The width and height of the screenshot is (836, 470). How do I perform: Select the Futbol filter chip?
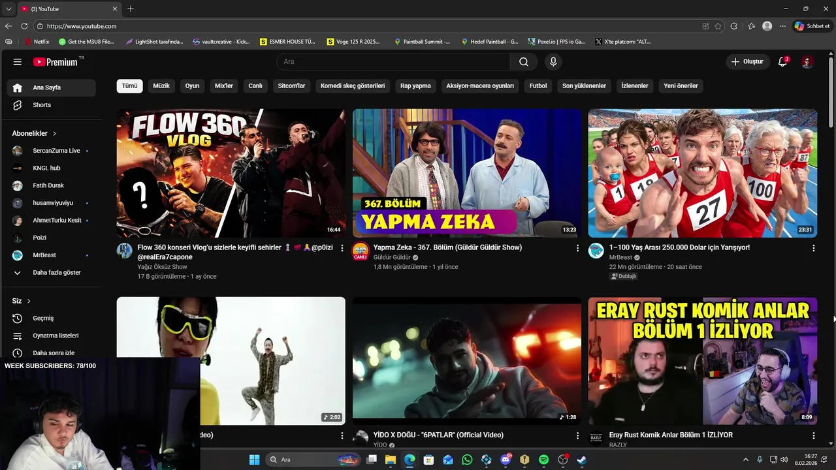click(x=538, y=86)
